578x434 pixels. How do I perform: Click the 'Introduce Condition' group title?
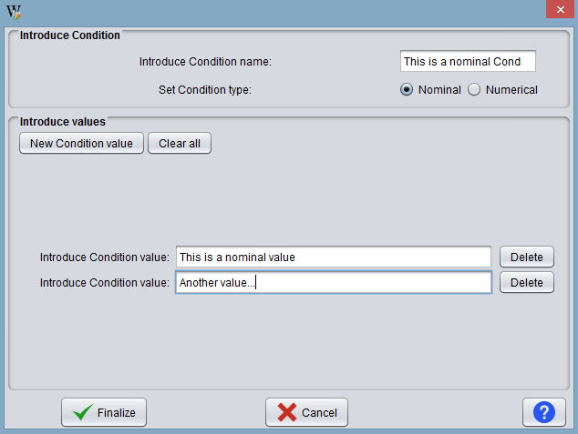tap(69, 35)
